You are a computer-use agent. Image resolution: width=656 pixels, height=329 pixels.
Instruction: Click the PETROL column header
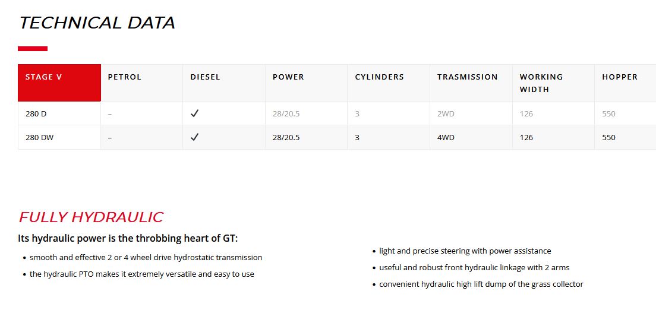click(x=125, y=77)
